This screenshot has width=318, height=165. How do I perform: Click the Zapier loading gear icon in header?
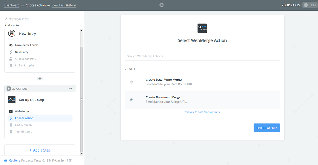161,5
